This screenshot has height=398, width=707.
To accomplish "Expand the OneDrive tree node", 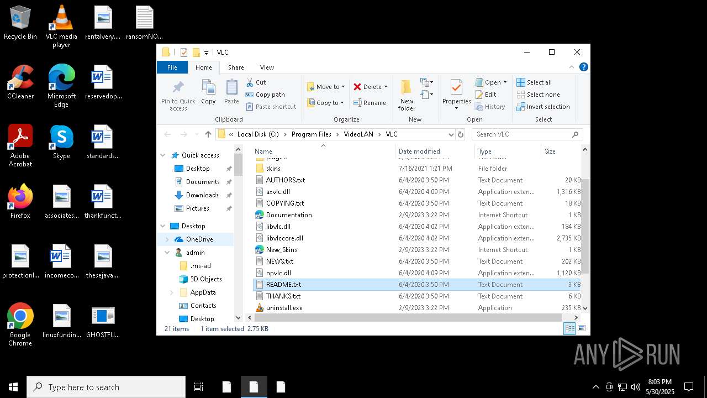I will tap(167, 239).
